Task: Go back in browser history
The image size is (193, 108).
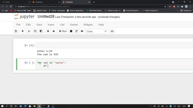Action: 3,7
